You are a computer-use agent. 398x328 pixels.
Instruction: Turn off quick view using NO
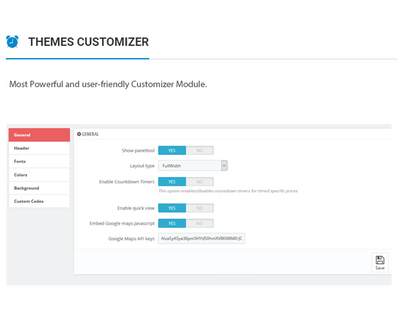pos(200,208)
